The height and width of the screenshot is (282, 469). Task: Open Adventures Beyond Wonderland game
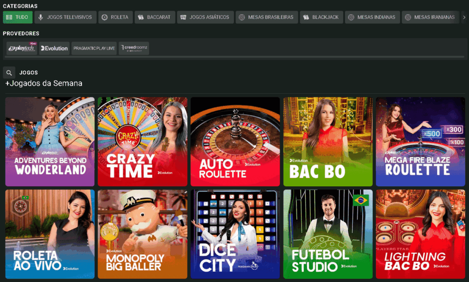[x=50, y=141]
